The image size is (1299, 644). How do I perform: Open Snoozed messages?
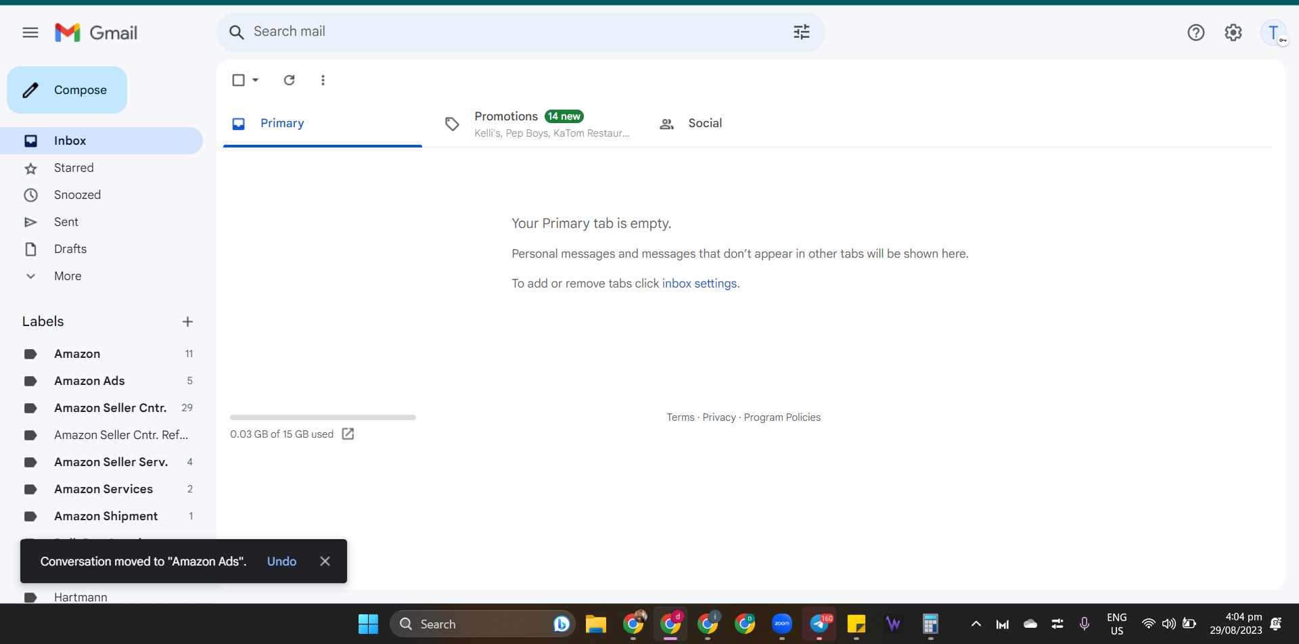point(101,195)
